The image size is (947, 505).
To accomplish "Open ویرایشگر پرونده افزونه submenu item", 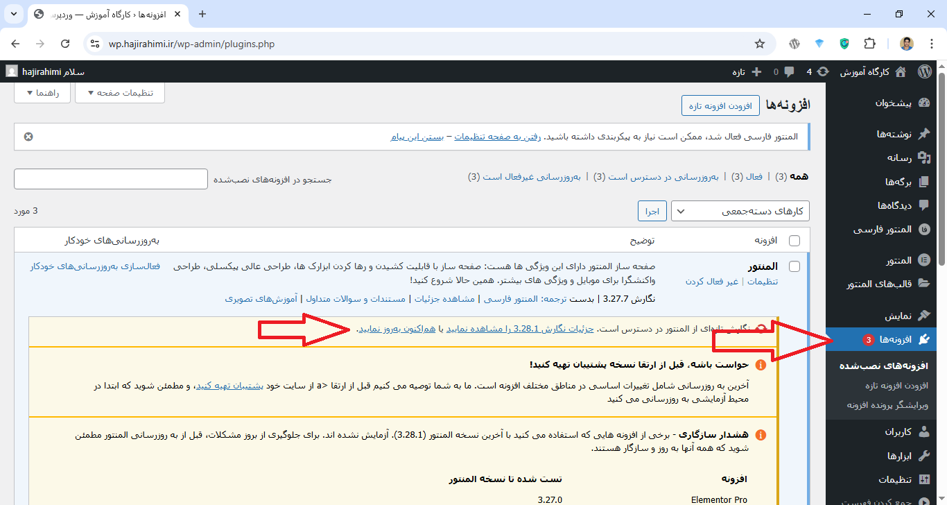I will [x=887, y=404].
